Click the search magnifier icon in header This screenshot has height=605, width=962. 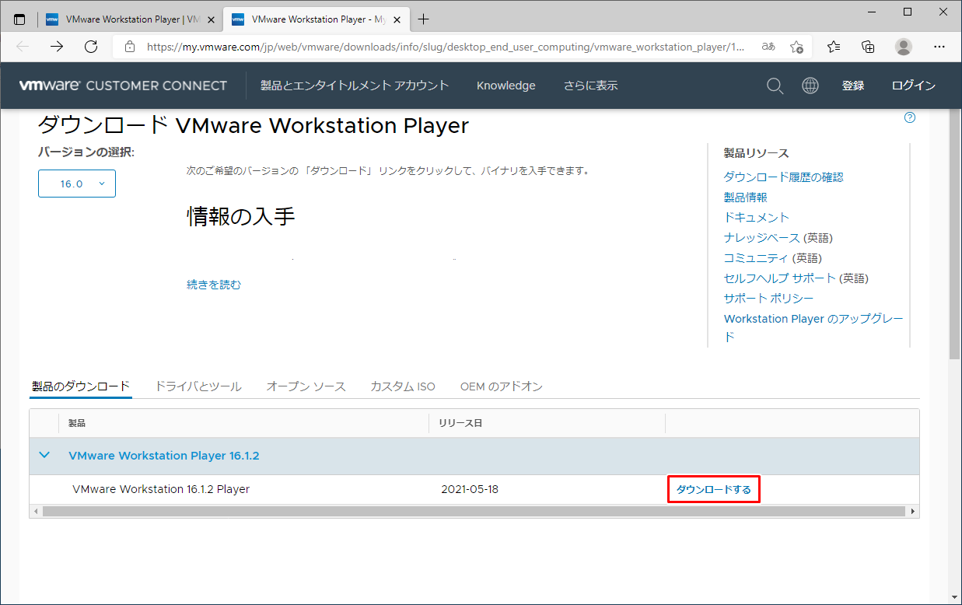tap(775, 86)
